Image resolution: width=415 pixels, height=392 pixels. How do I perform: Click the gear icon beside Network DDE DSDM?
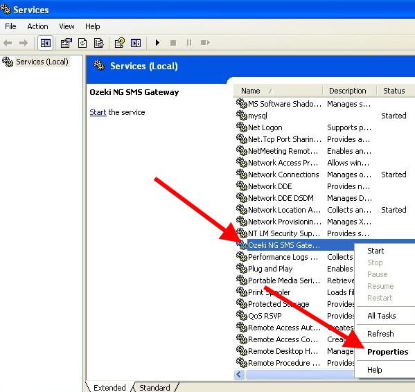pyautogui.click(x=242, y=198)
